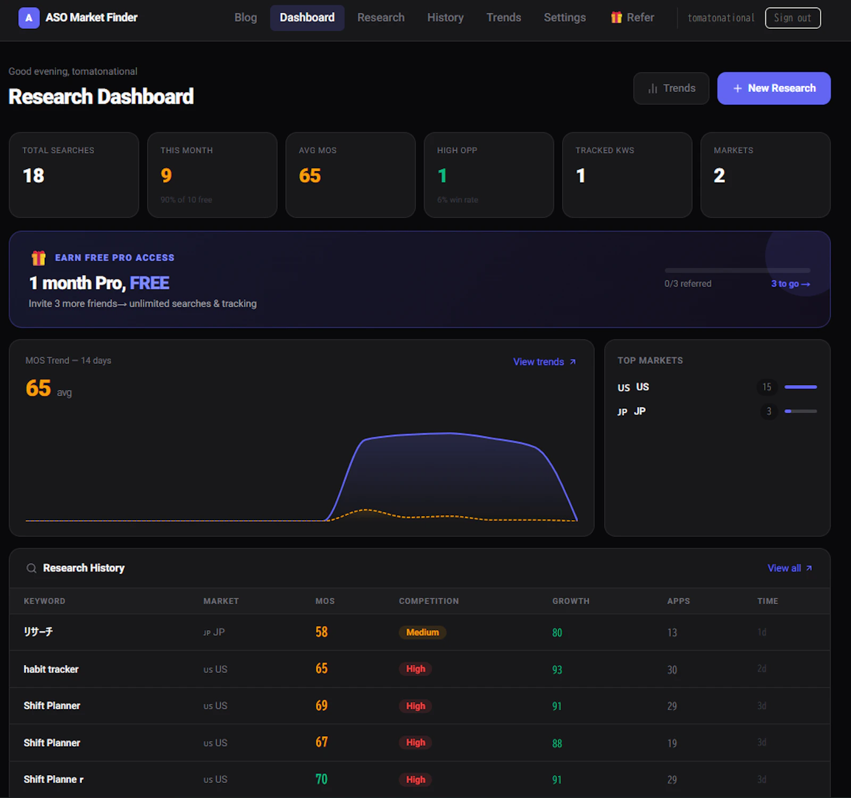Click the Markets stat card
This screenshot has width=851, height=798.
765,175
